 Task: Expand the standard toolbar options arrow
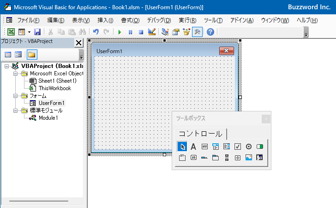pos(306,32)
